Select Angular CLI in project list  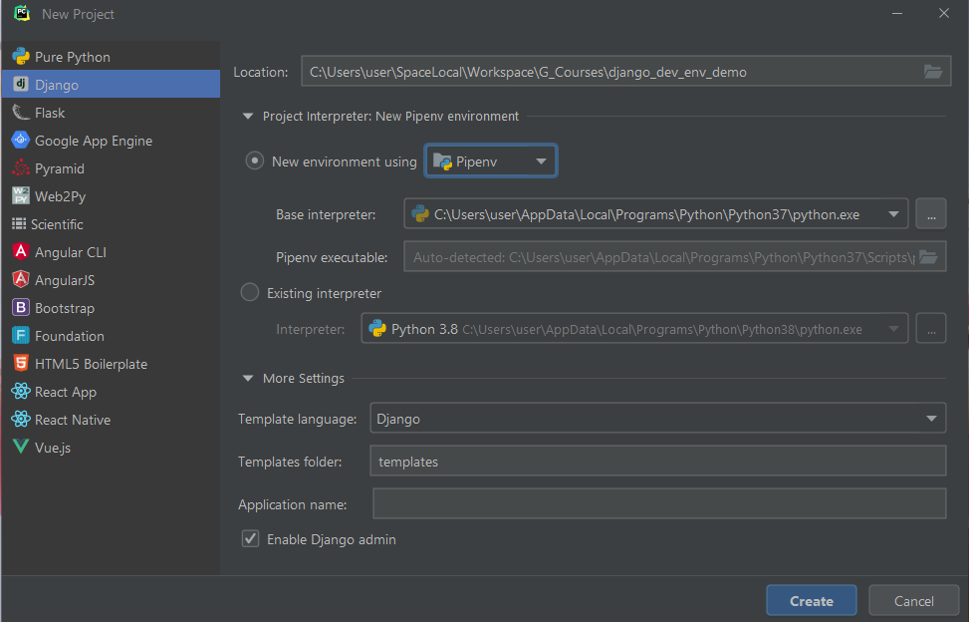(111, 251)
